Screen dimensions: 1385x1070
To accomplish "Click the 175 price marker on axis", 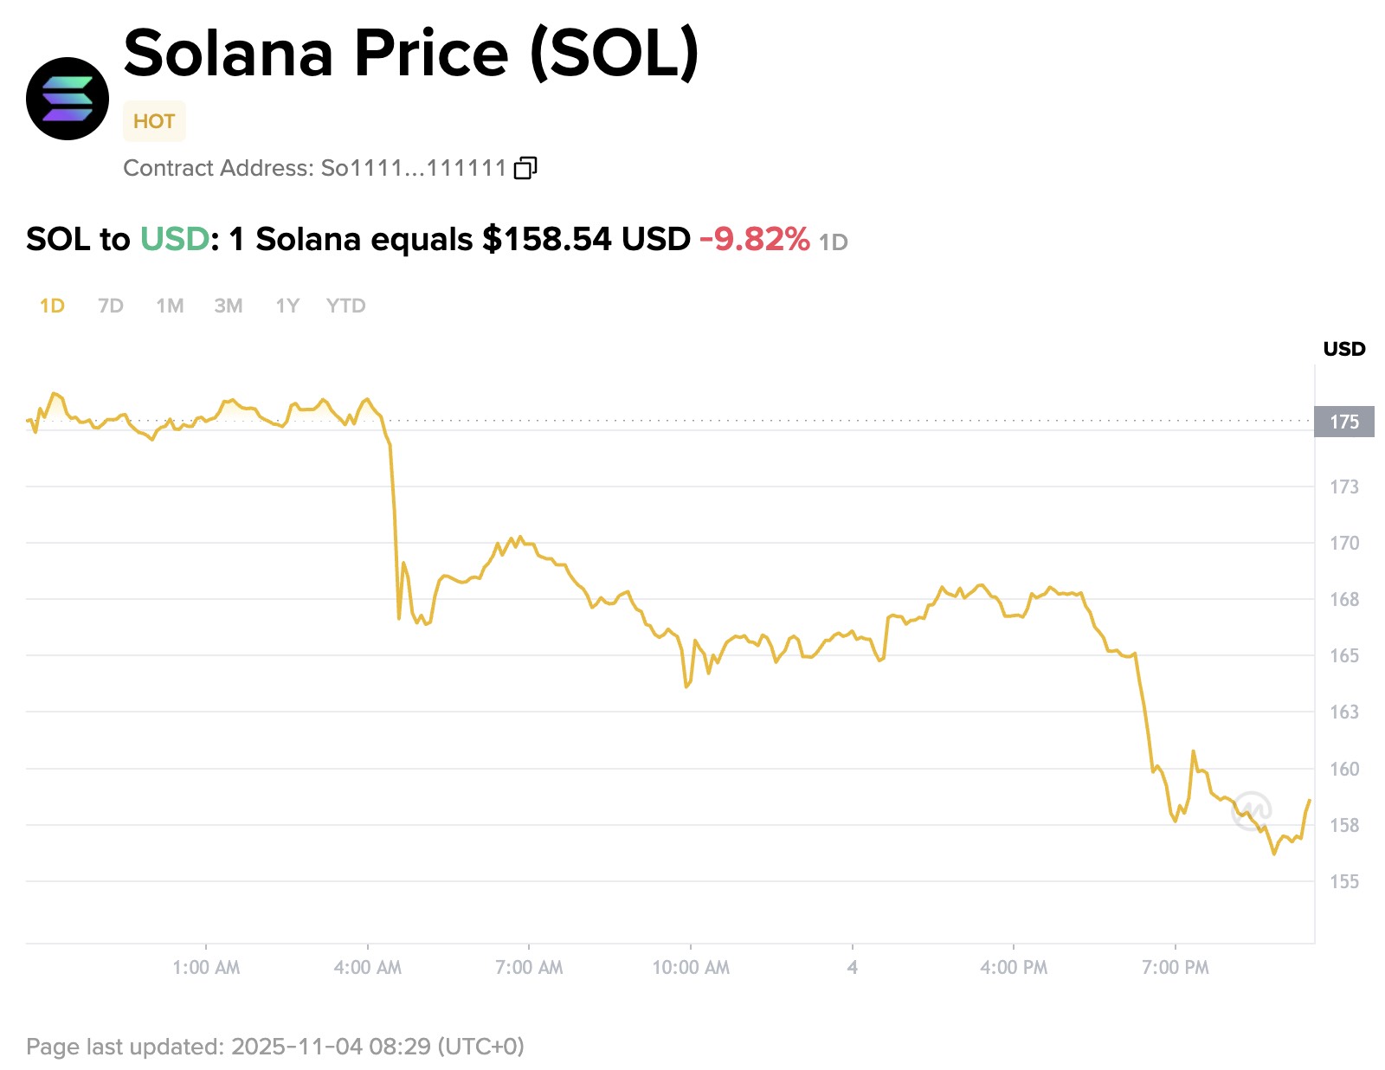I will (x=1343, y=422).
